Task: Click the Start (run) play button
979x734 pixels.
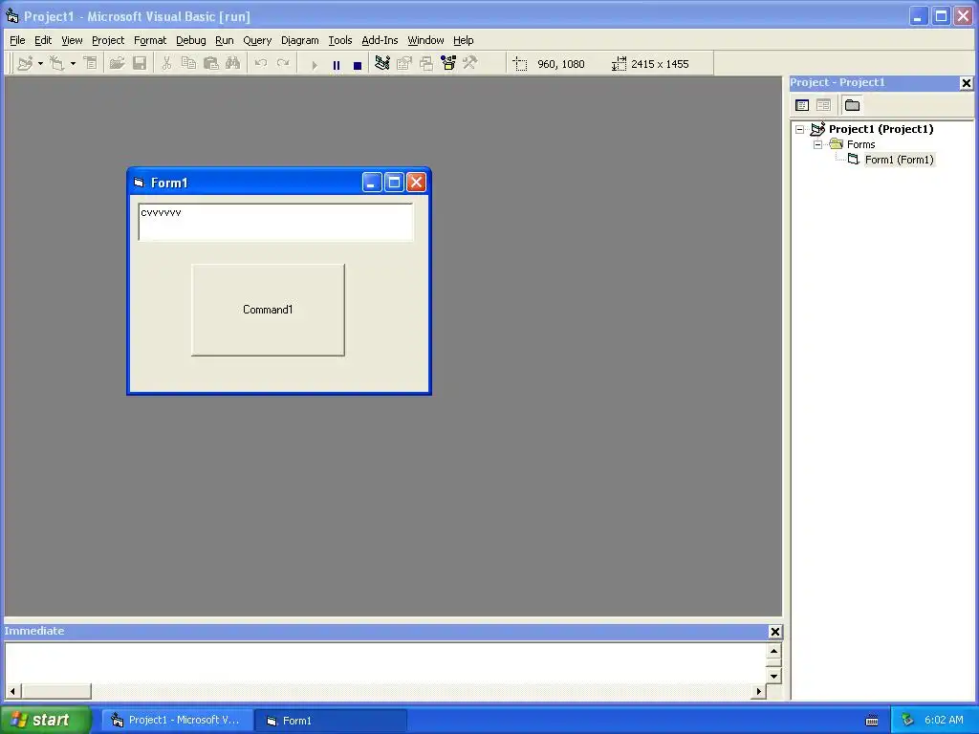Action: [315, 65]
